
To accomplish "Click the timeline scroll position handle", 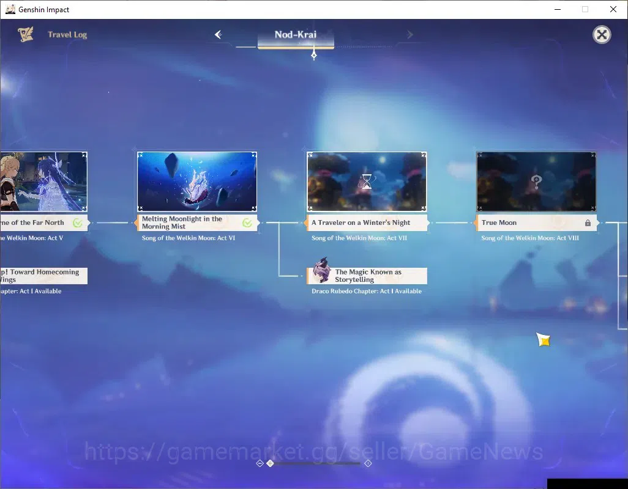I will pos(271,463).
